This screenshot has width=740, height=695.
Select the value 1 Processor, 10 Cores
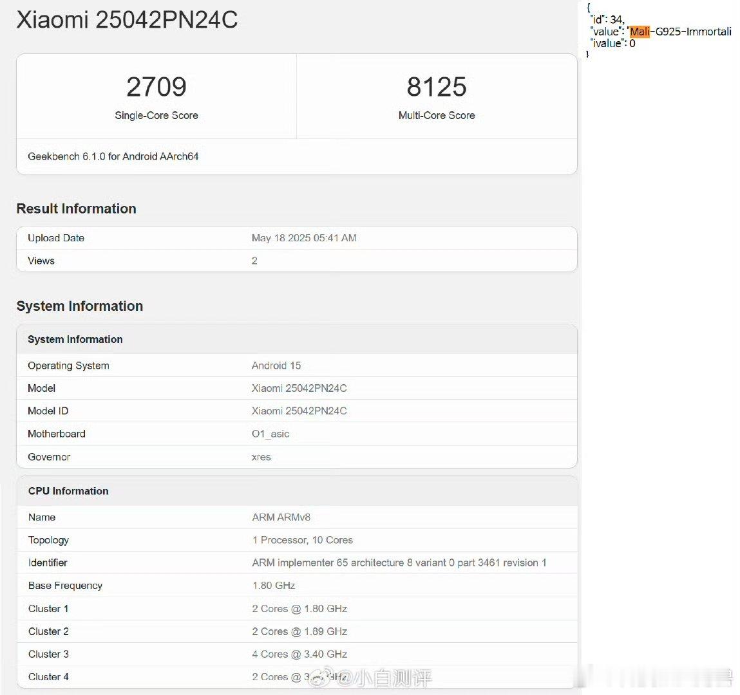click(303, 541)
